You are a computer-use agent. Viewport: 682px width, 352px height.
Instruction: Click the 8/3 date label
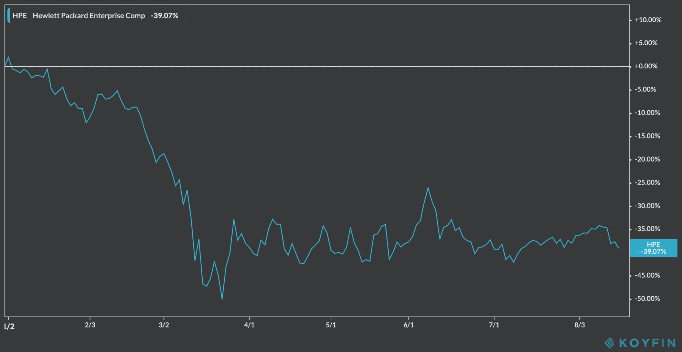(579, 325)
